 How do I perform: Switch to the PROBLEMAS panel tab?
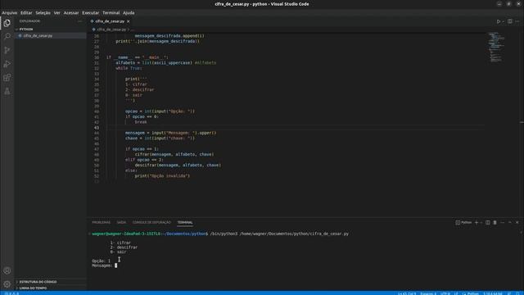(x=101, y=222)
